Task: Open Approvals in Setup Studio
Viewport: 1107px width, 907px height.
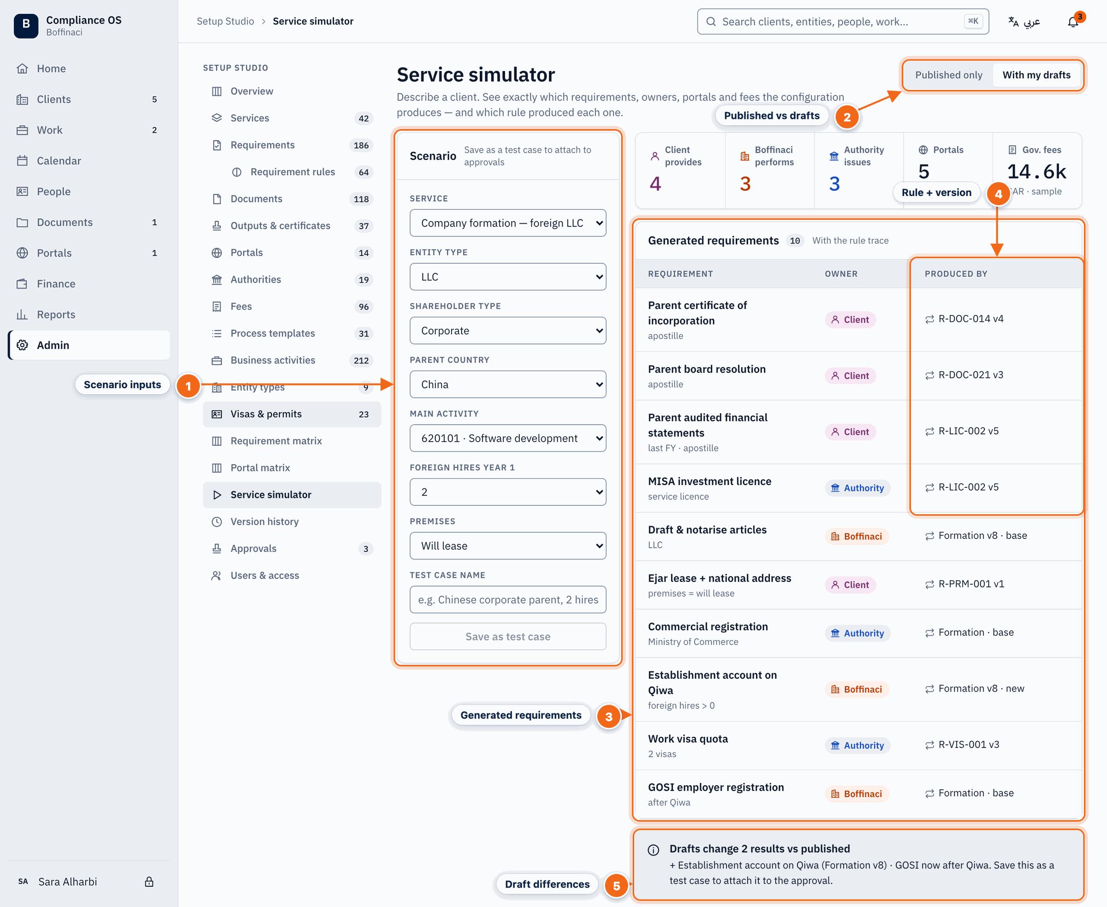Action: point(292,549)
